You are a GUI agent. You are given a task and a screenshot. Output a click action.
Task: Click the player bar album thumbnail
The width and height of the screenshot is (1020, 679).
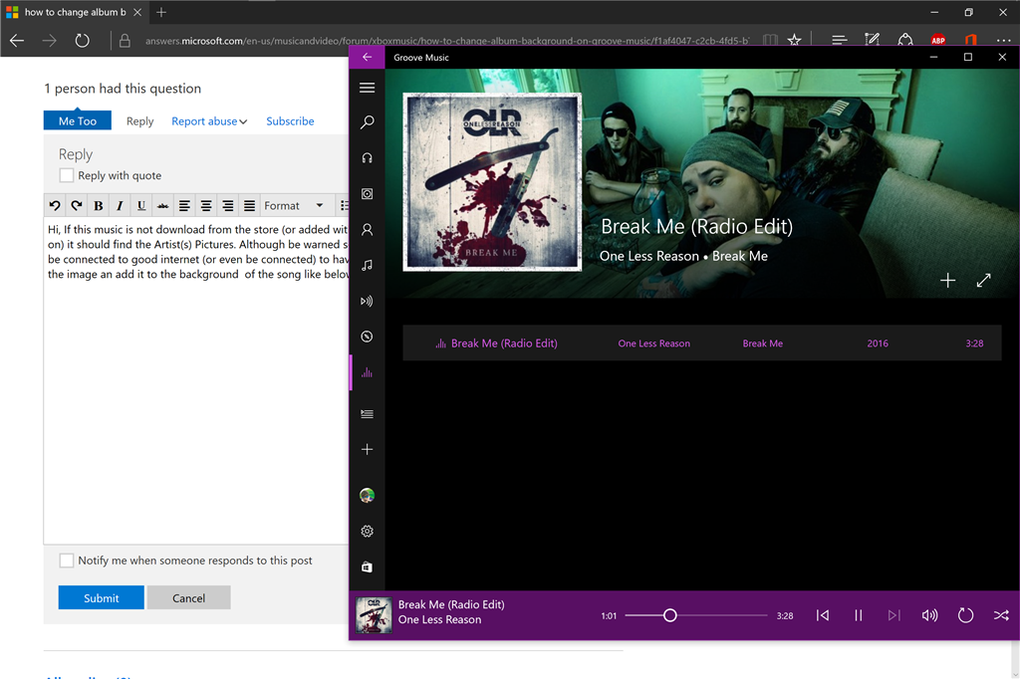click(374, 615)
